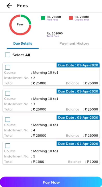Click the Fees page title
Screen dimensions: 102x187
tap(22, 6)
